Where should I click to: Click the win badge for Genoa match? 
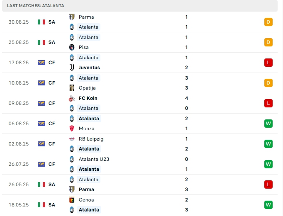tap(268, 205)
